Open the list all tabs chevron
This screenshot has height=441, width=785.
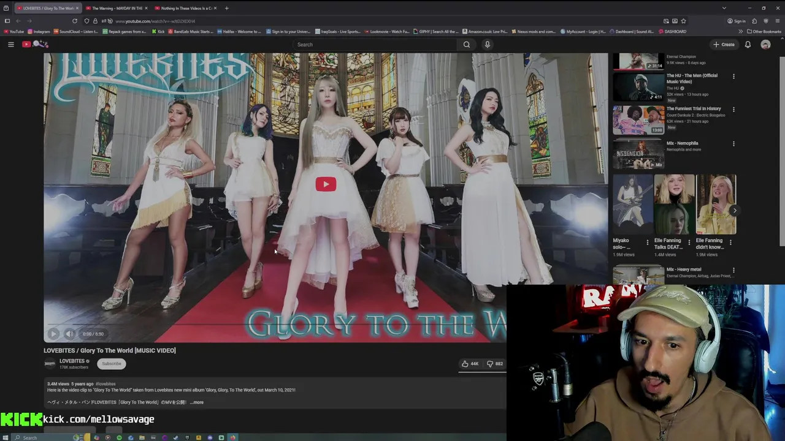[x=724, y=8]
